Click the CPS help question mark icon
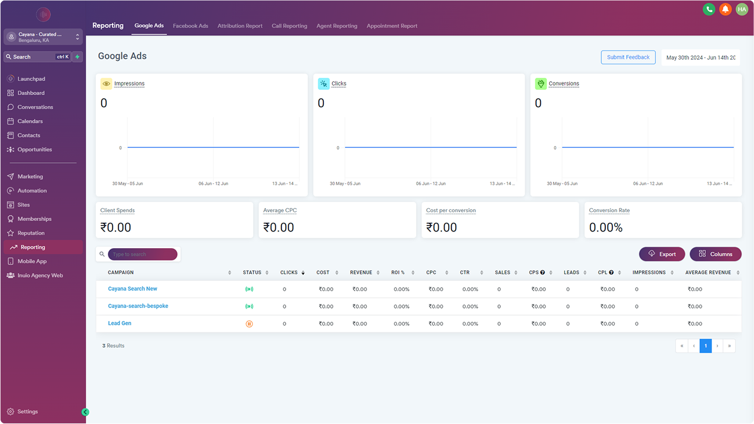754x424 pixels. click(x=543, y=273)
